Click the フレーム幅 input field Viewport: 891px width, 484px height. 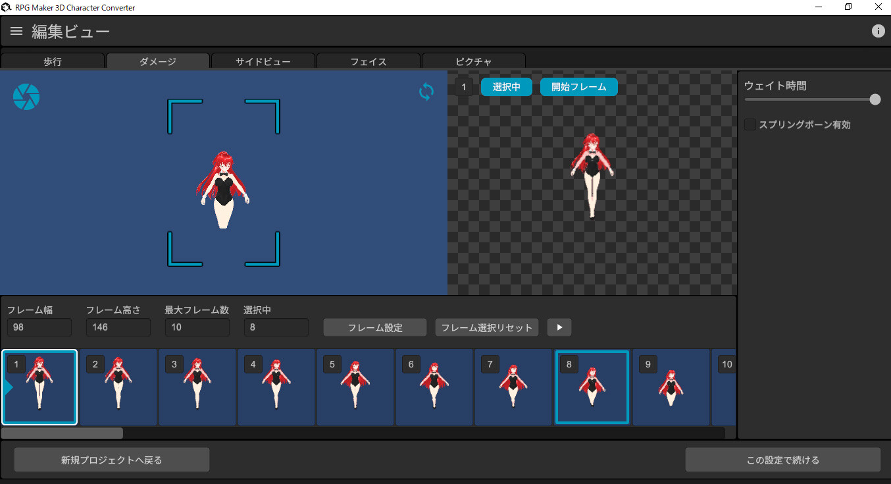[39, 327]
